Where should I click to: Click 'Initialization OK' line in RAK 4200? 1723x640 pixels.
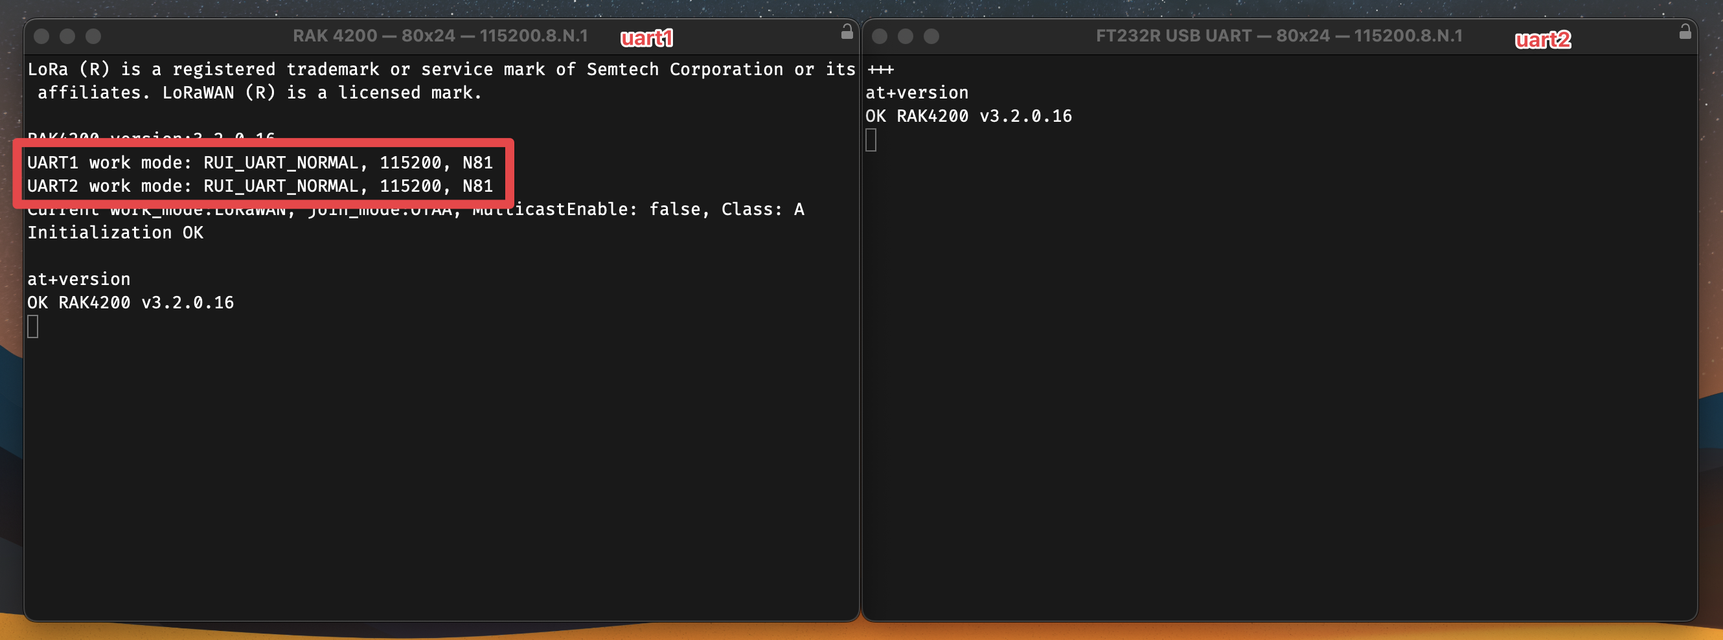tap(115, 233)
